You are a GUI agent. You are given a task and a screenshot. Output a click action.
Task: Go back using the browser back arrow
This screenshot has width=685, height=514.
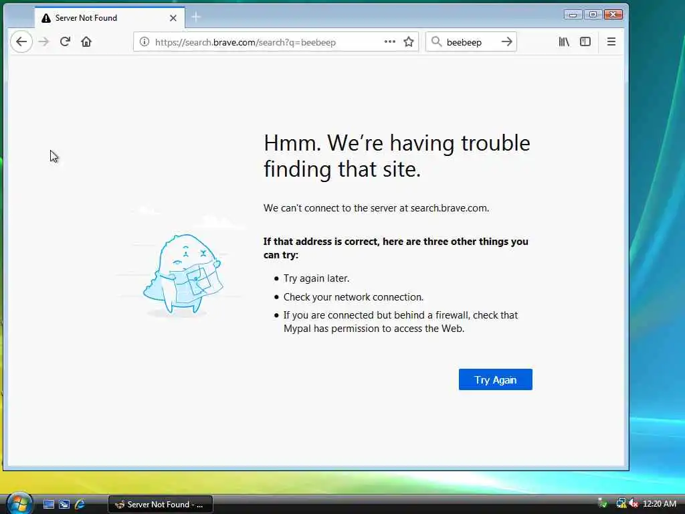[21, 42]
